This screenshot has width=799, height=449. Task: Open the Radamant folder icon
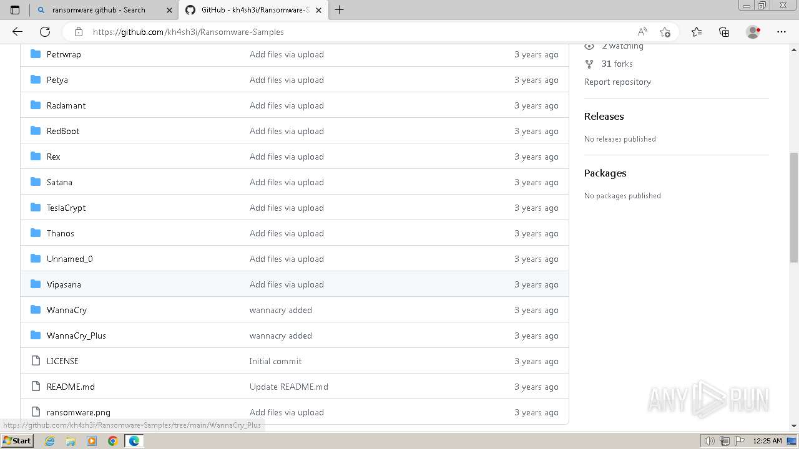coord(36,105)
